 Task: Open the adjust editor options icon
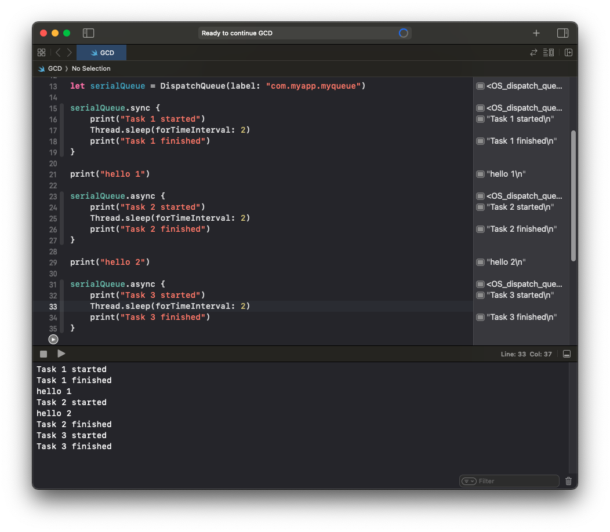[549, 53]
